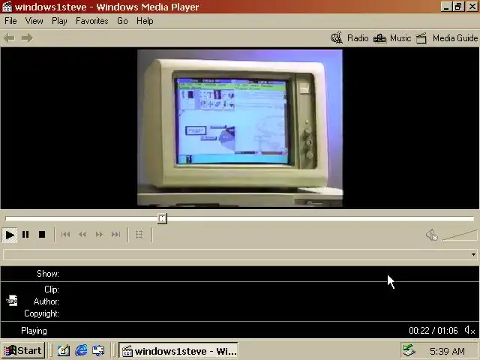480x360 pixels.
Task: Launch Internet Explorer from quick launch
Action: (x=81, y=350)
